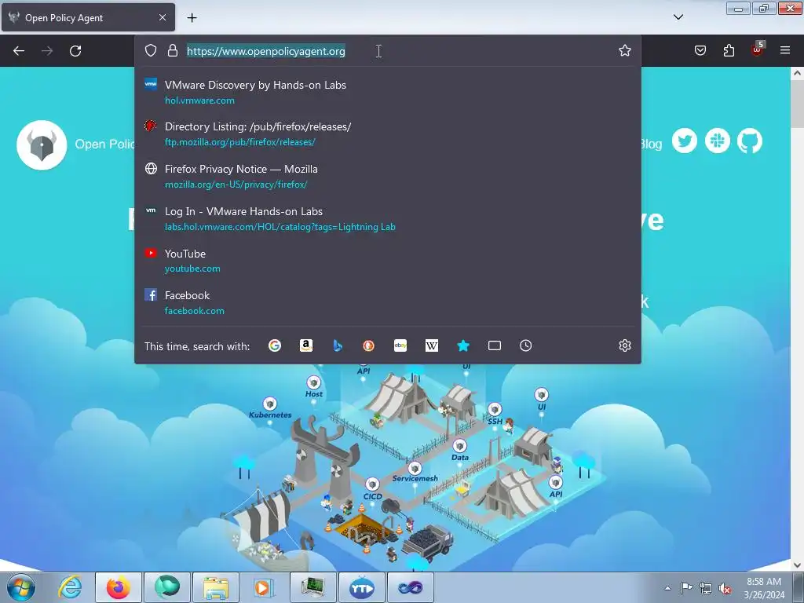
Task: Choose the Facebook suggestion
Action: (388, 303)
